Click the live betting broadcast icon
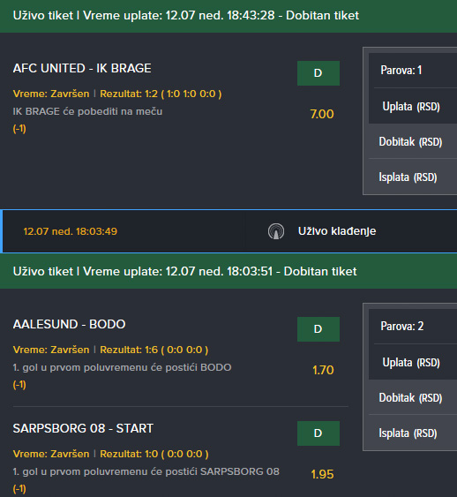The height and width of the screenshot is (497, 457). click(276, 231)
